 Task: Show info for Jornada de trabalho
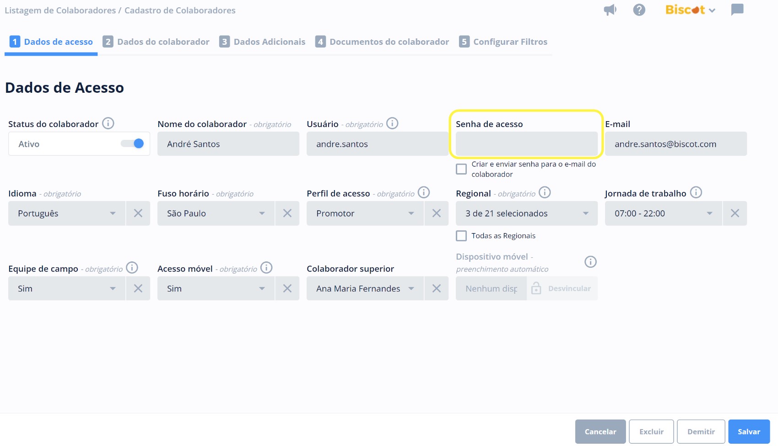pos(696,192)
